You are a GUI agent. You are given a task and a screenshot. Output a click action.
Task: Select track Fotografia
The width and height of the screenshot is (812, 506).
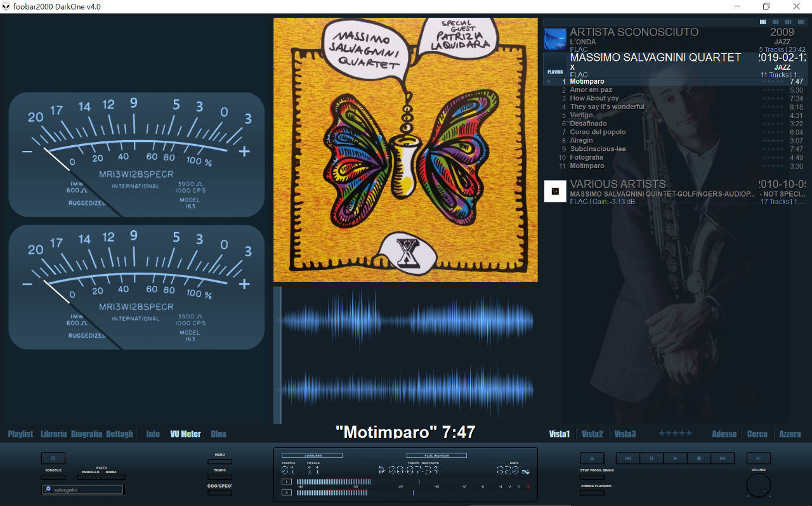[676, 157]
